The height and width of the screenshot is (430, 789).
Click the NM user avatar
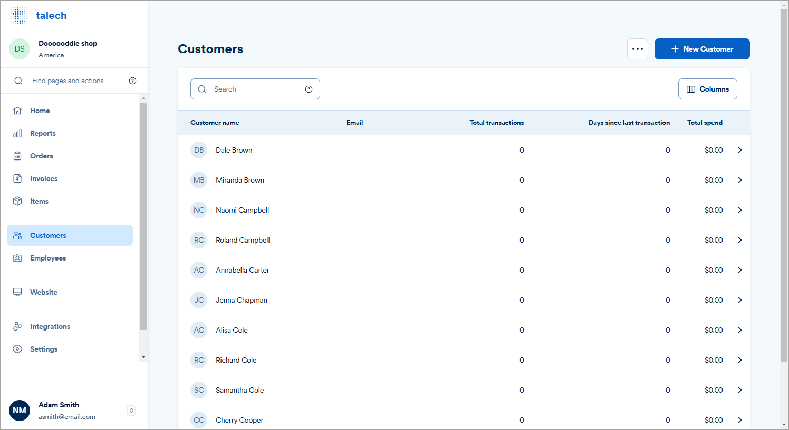coord(20,411)
